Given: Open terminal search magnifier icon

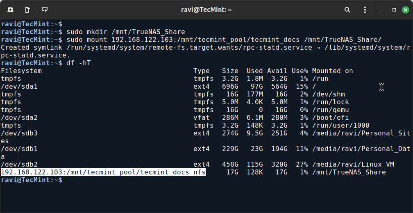Looking at the screenshot, I should click(x=347, y=10).
